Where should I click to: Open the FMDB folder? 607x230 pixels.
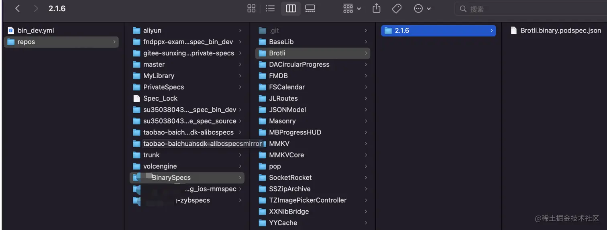coord(313,75)
